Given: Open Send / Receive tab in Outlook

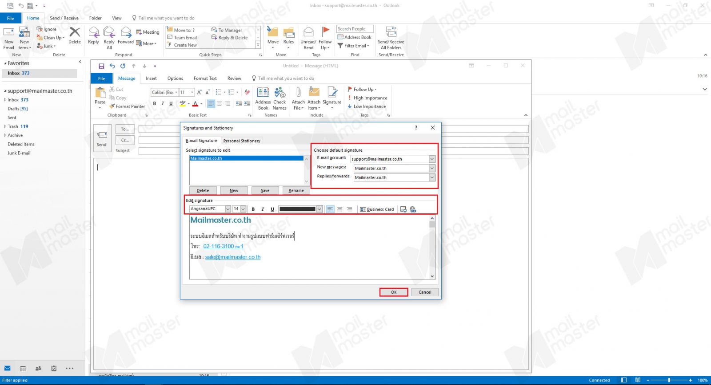Looking at the screenshot, I should (x=64, y=18).
